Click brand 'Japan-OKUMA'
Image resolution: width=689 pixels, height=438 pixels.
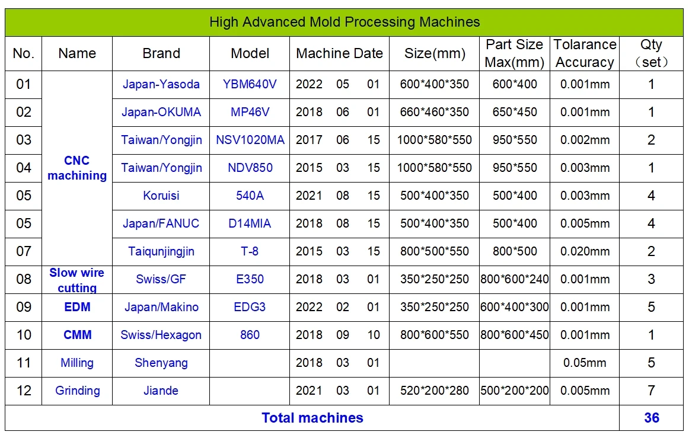click(161, 113)
